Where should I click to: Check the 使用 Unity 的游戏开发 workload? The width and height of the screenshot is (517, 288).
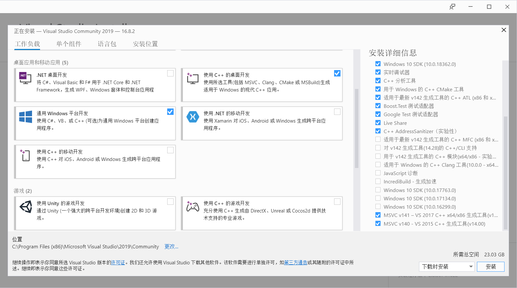click(170, 202)
